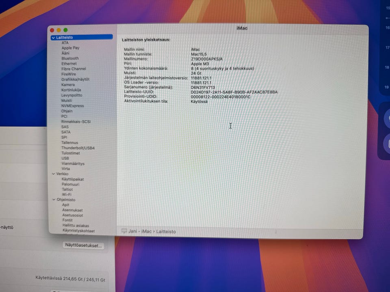390x292 pixels.
Task: Select ATA in the sidebar
Action: point(65,43)
